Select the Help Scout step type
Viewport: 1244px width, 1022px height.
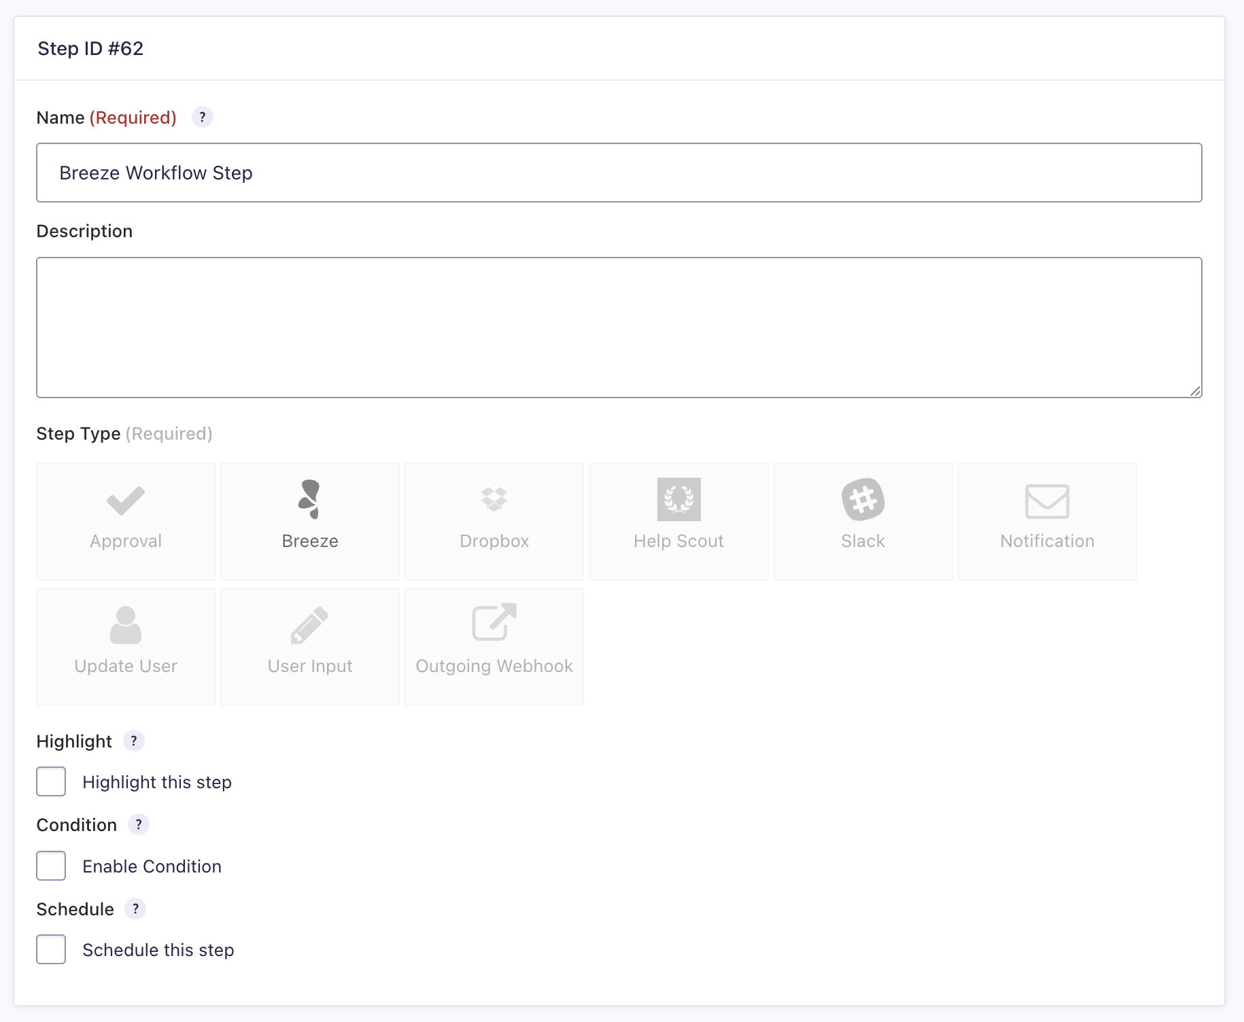678,521
